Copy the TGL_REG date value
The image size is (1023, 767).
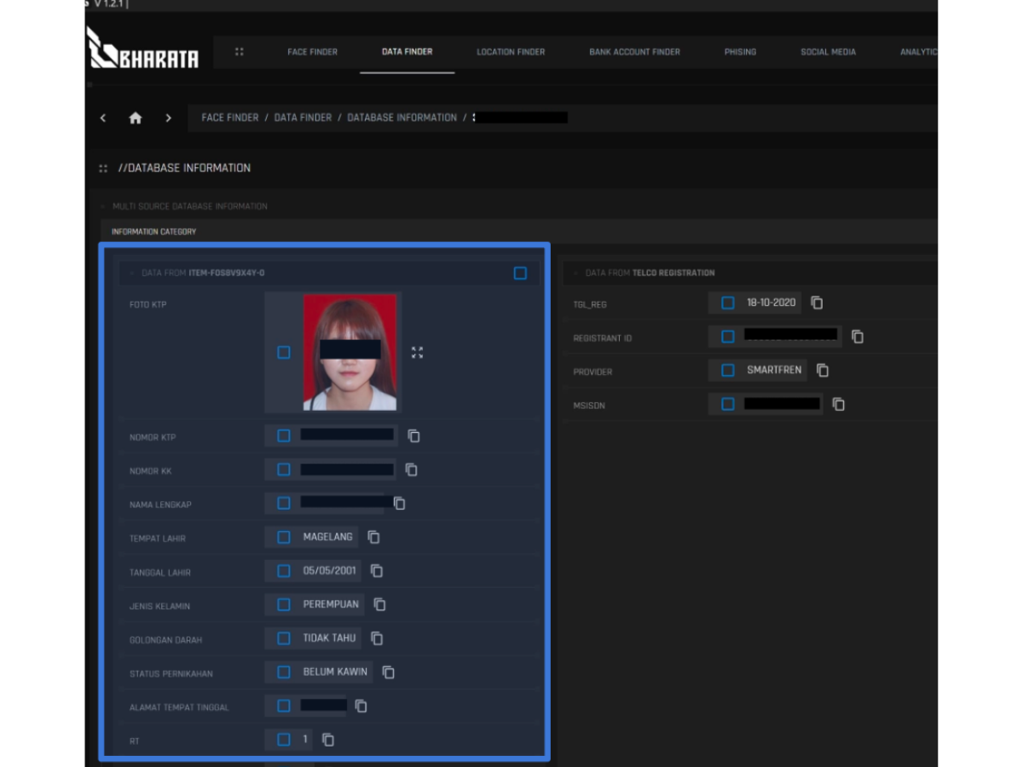click(817, 303)
